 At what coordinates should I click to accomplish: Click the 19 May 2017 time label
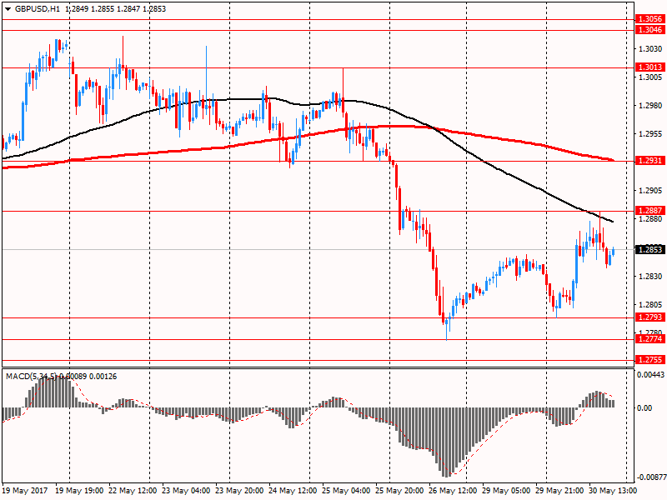click(x=25, y=491)
